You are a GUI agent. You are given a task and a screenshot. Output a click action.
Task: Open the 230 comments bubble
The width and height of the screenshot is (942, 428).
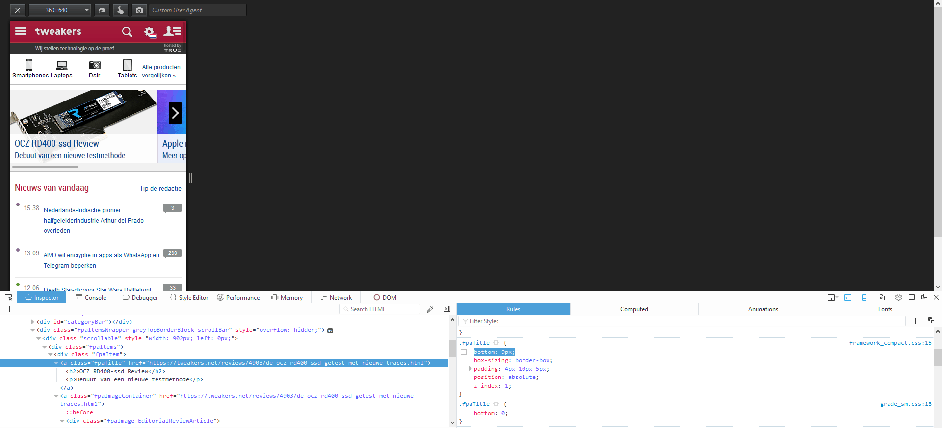coord(172,253)
